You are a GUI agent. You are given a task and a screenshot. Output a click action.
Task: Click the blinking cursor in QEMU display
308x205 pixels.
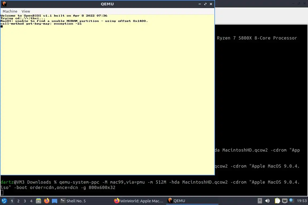(2, 26)
